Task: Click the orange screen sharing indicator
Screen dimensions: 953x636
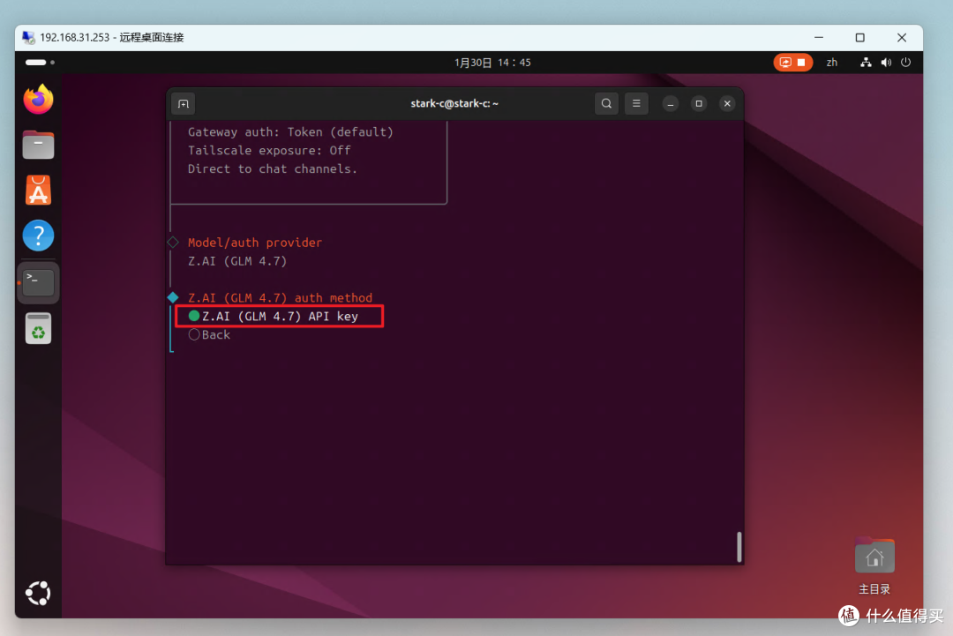Action: coord(792,63)
